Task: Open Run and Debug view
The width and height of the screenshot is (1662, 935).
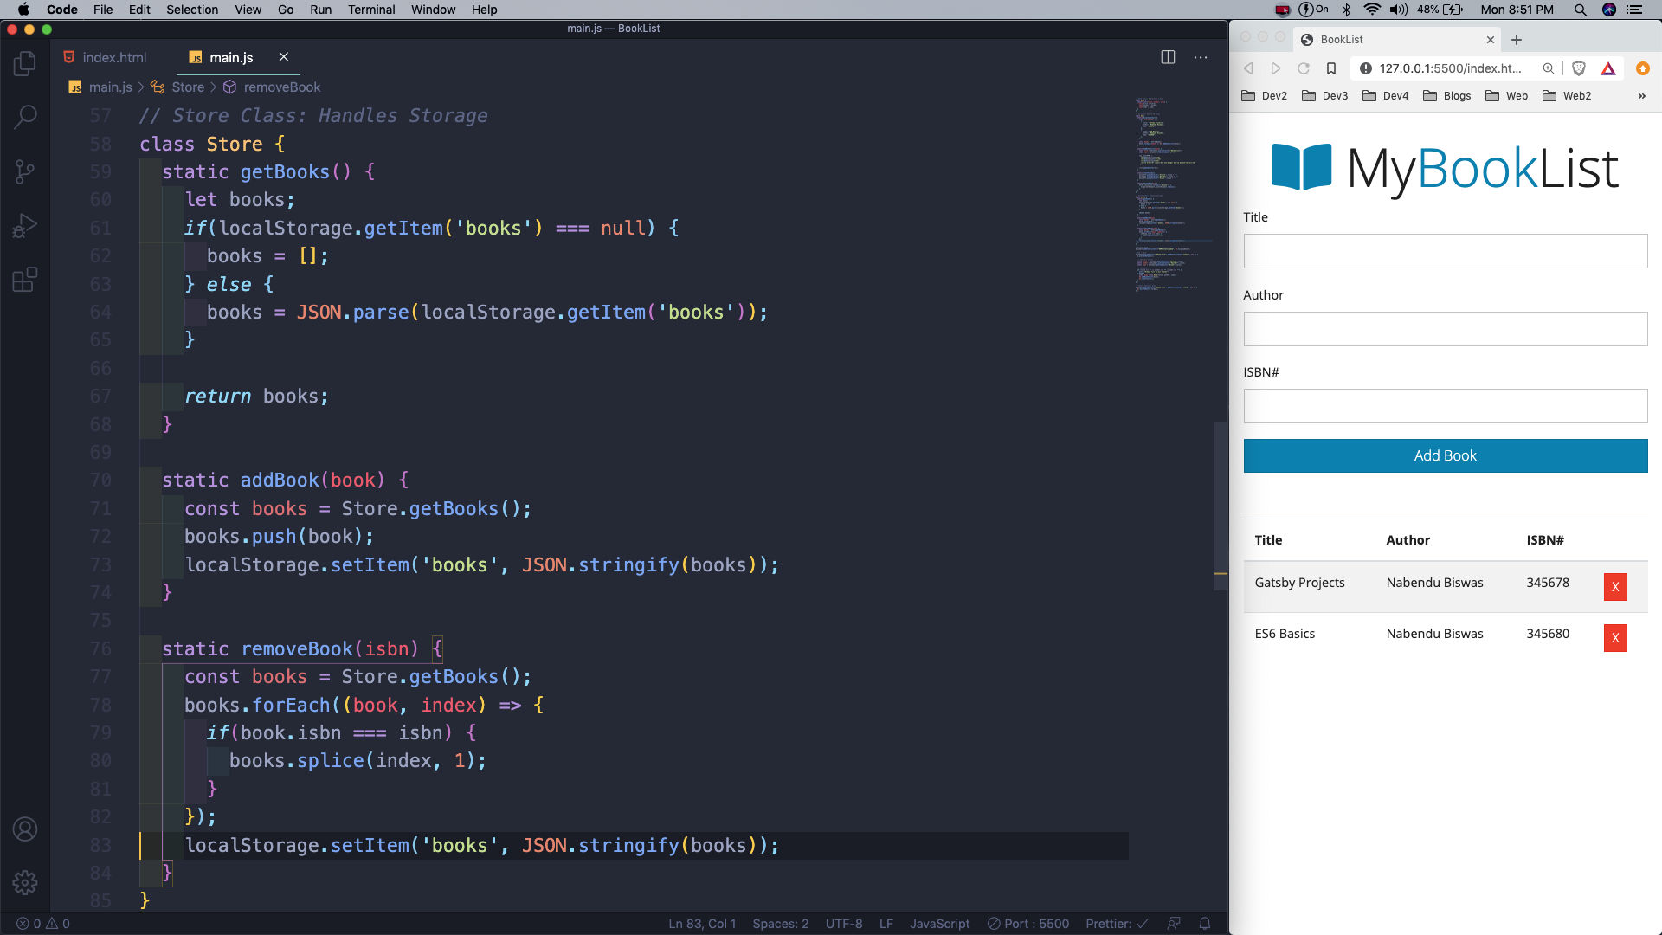Action: point(25,226)
